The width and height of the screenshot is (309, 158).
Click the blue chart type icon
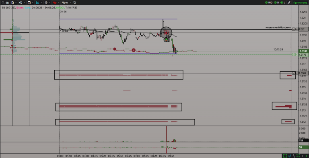tap(38, 2)
